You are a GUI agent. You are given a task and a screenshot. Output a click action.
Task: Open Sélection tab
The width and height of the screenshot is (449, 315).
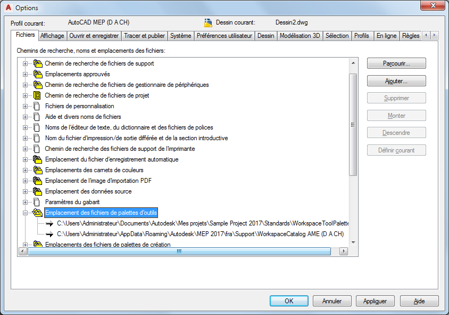(337, 36)
